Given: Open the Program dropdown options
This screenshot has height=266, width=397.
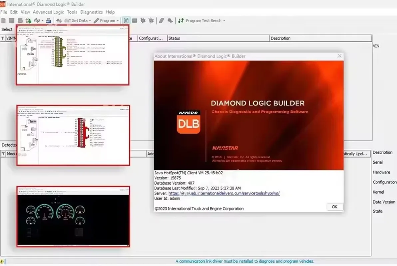Looking at the screenshot, I should (117, 20).
